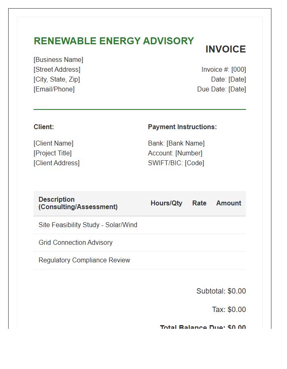Select the INVOICE title text
This screenshot has height=369, width=287.
coord(225,49)
